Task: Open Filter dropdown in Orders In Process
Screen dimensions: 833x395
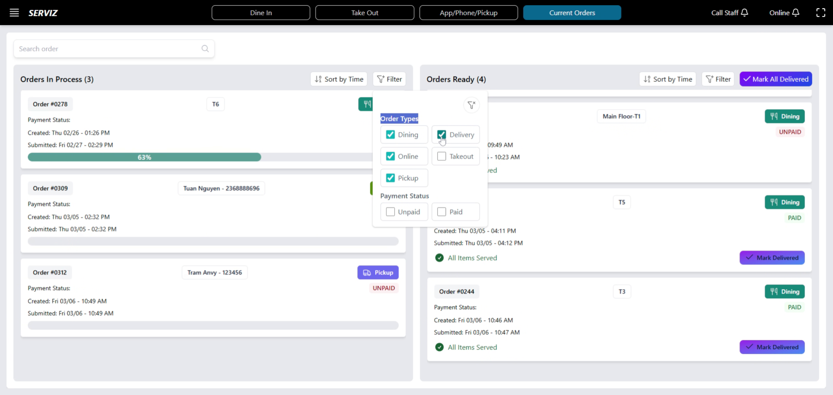Action: pos(389,79)
